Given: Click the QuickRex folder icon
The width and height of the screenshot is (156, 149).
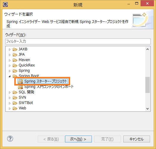Looking at the screenshot, I should click(15, 66).
